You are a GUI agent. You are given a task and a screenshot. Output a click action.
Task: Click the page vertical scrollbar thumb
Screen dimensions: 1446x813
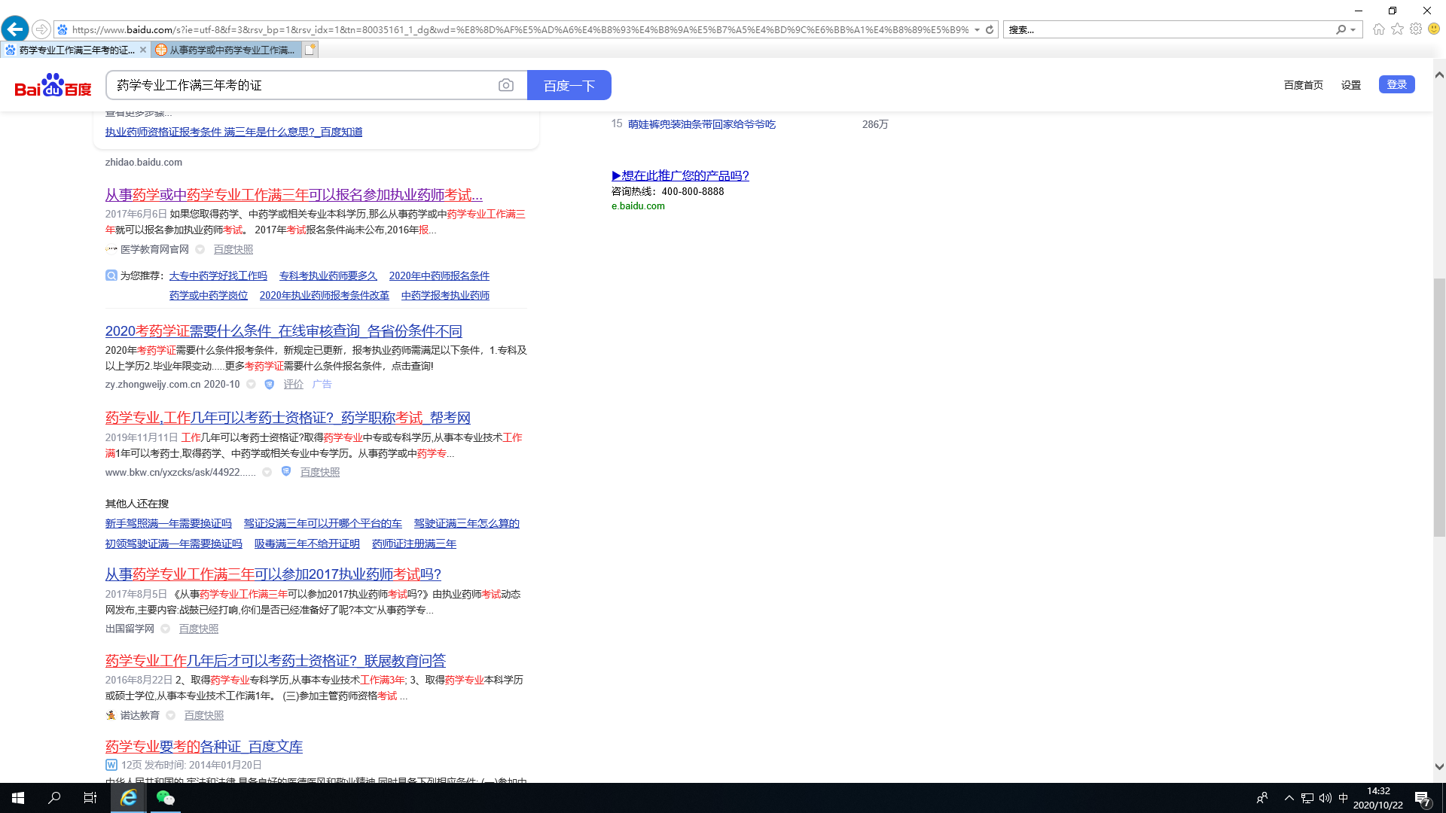coord(1439,406)
